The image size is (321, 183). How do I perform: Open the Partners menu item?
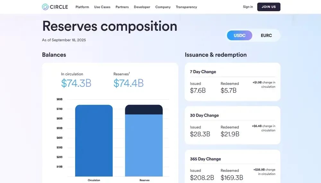click(x=122, y=7)
